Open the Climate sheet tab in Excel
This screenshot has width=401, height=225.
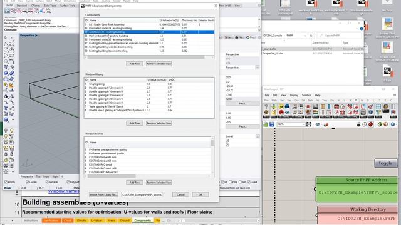(x=81, y=221)
